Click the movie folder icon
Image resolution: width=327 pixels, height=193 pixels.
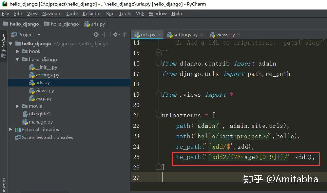[x=25, y=106]
